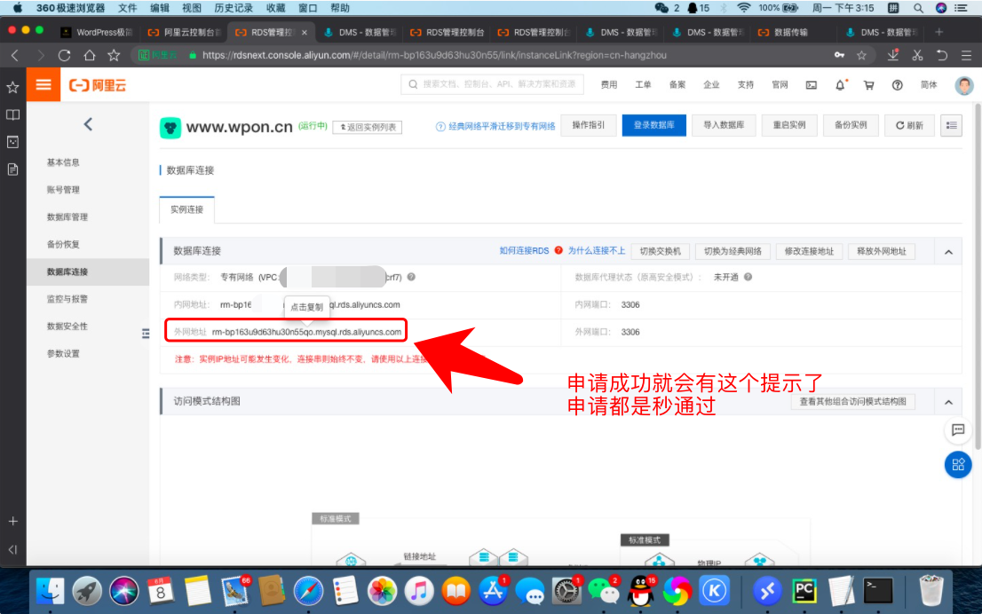
Task: Open the feedback chat icon at right edge
Action: 957,430
